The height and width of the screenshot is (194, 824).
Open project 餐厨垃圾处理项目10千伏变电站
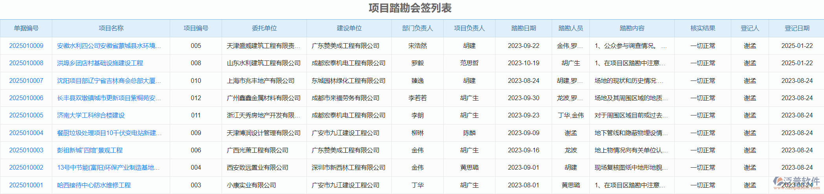(109, 133)
